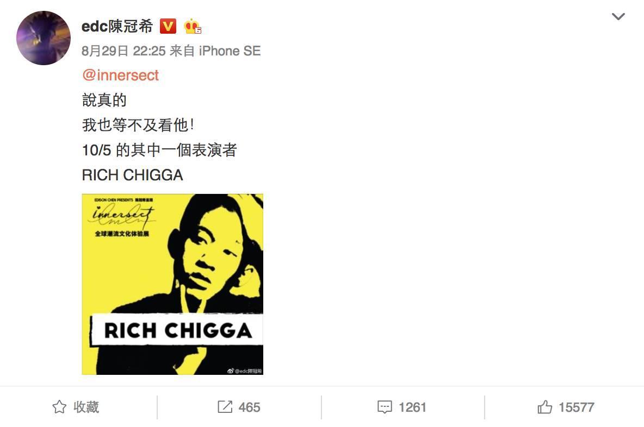The image size is (644, 427).
Task: Enlarge the RICH CHIGGA poster image
Action: tap(172, 284)
